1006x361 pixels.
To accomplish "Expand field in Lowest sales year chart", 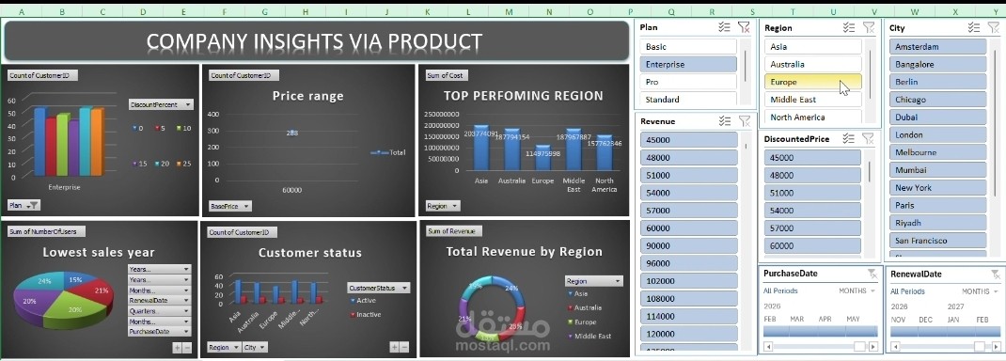I will (177, 348).
